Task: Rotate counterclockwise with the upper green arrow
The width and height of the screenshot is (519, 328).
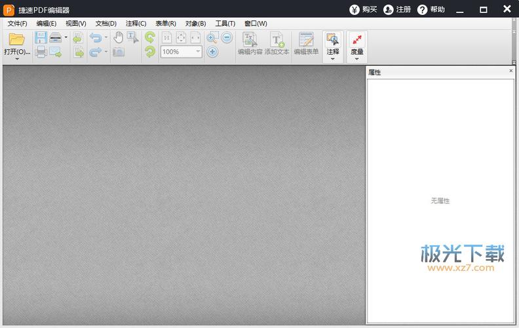Action: click(x=150, y=37)
